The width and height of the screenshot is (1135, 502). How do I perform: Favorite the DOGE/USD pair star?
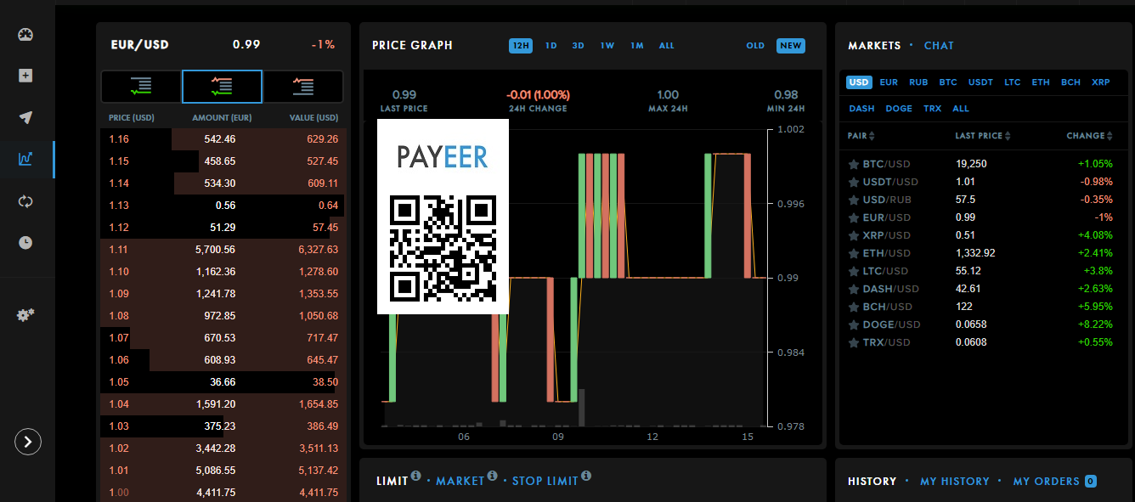coord(854,324)
